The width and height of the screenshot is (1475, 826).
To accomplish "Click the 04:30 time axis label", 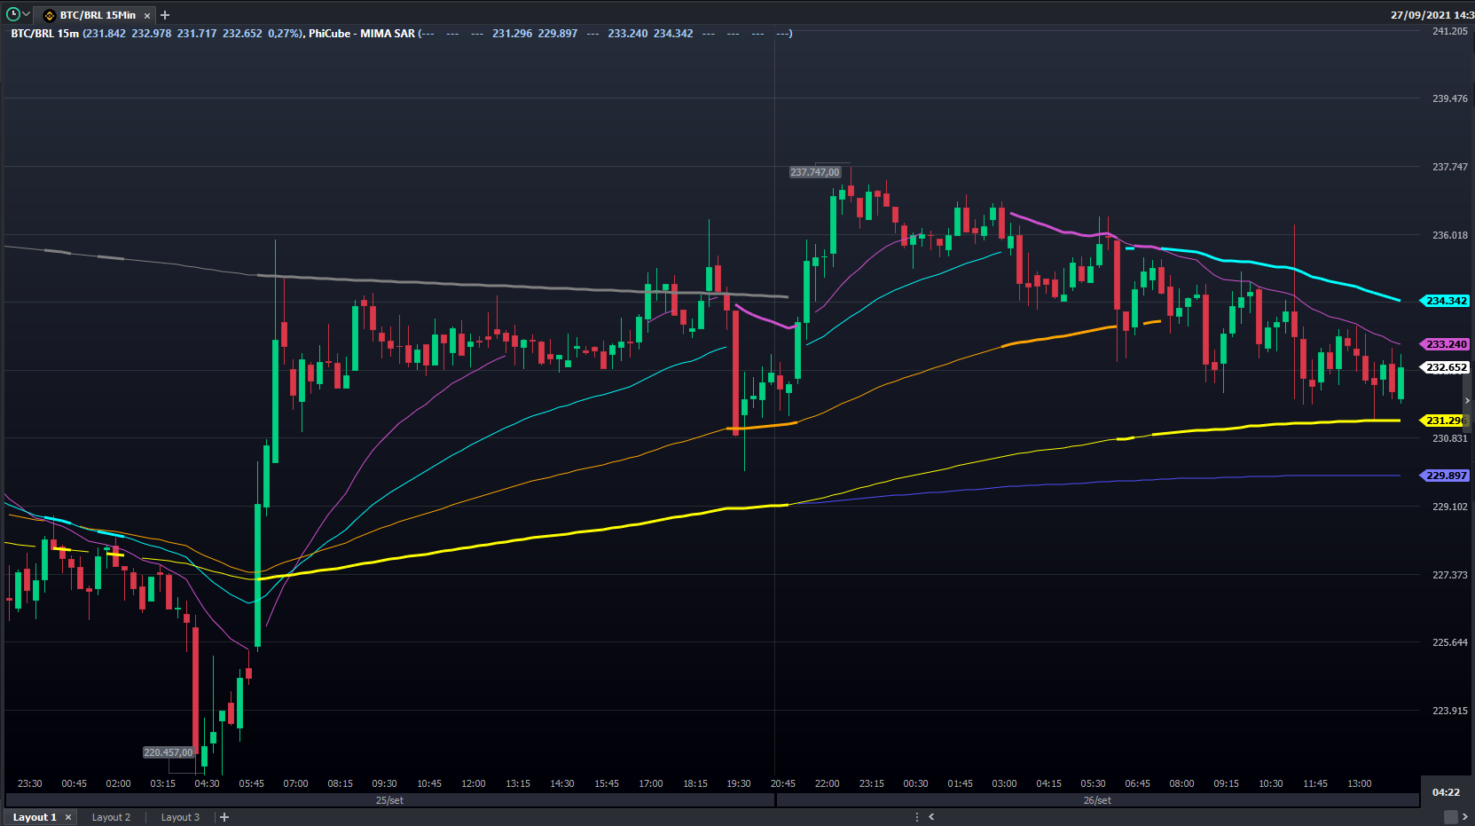I will pos(207,783).
